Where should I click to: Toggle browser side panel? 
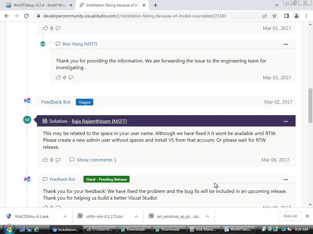(287, 16)
